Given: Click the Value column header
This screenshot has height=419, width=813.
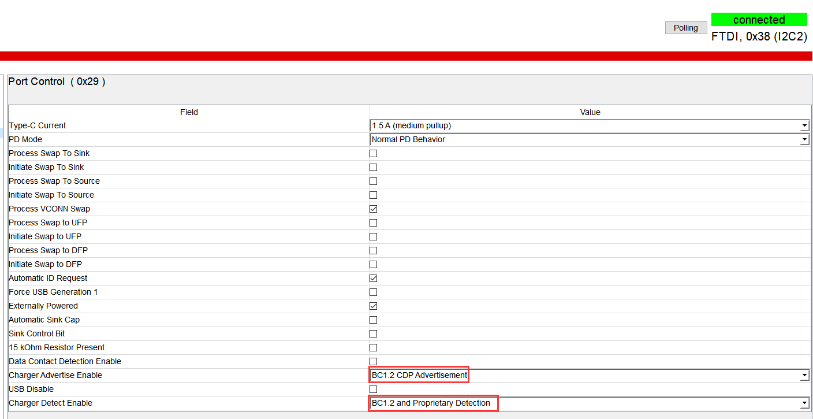Looking at the screenshot, I should click(x=590, y=112).
